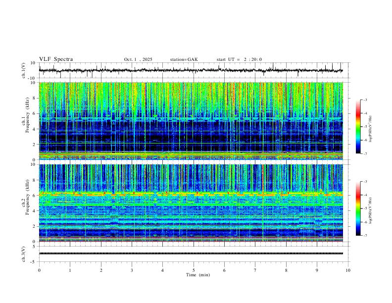392x303 pixels.
Task: Click inside the ch.2 spectrogram panel
Action: (x=191, y=203)
